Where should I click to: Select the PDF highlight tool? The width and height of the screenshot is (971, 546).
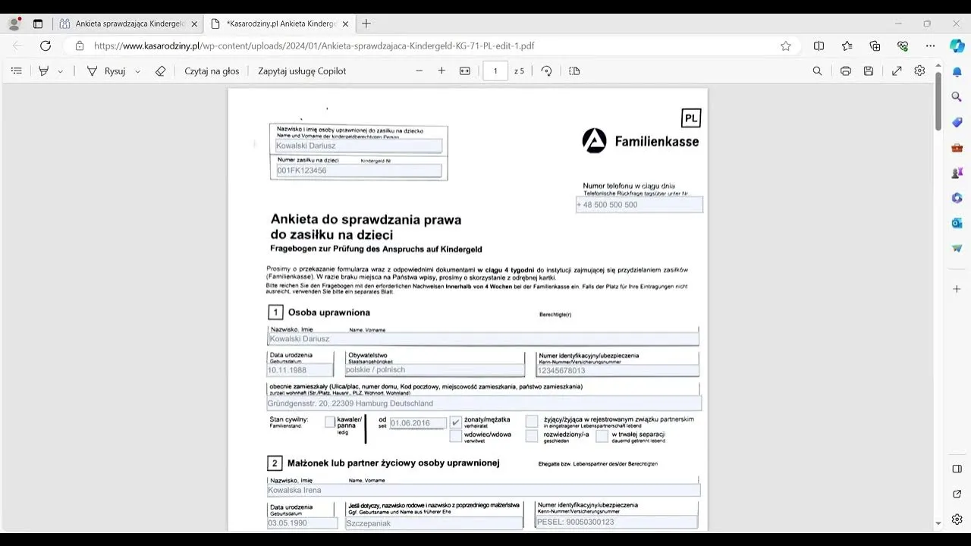coord(43,71)
